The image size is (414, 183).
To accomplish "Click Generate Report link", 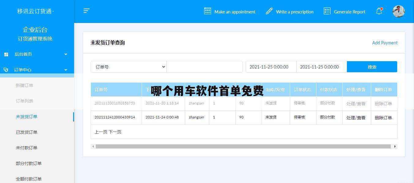I will (350, 12).
